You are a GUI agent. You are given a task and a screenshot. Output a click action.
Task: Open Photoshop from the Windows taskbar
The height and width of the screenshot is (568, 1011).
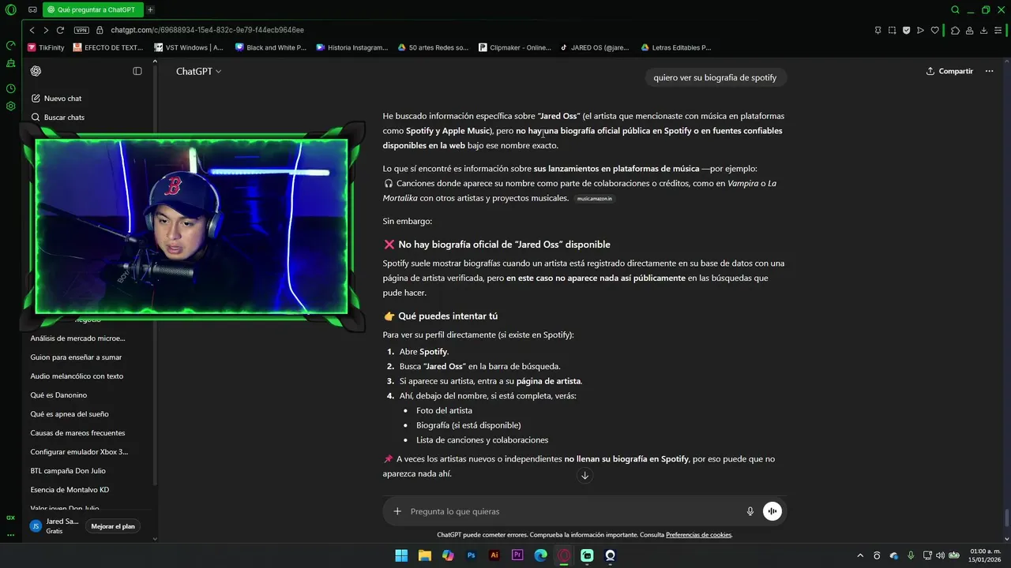(x=472, y=555)
